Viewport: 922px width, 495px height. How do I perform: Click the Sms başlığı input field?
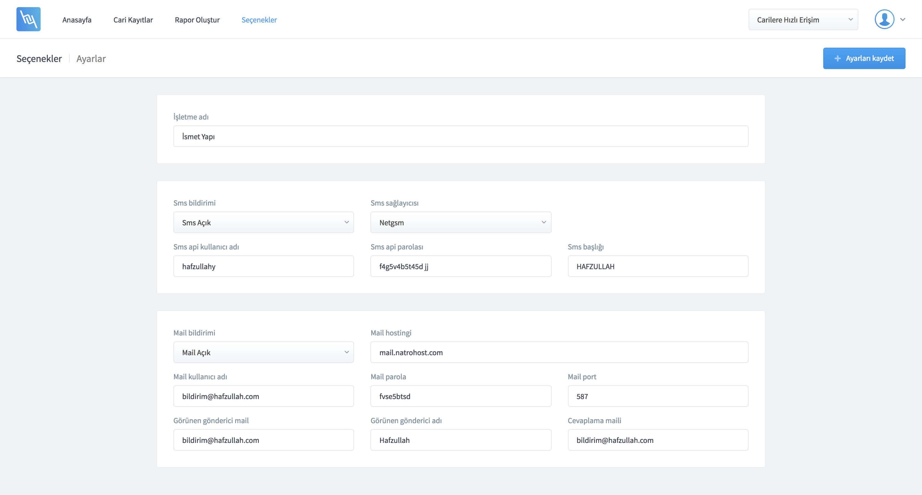[657, 266]
